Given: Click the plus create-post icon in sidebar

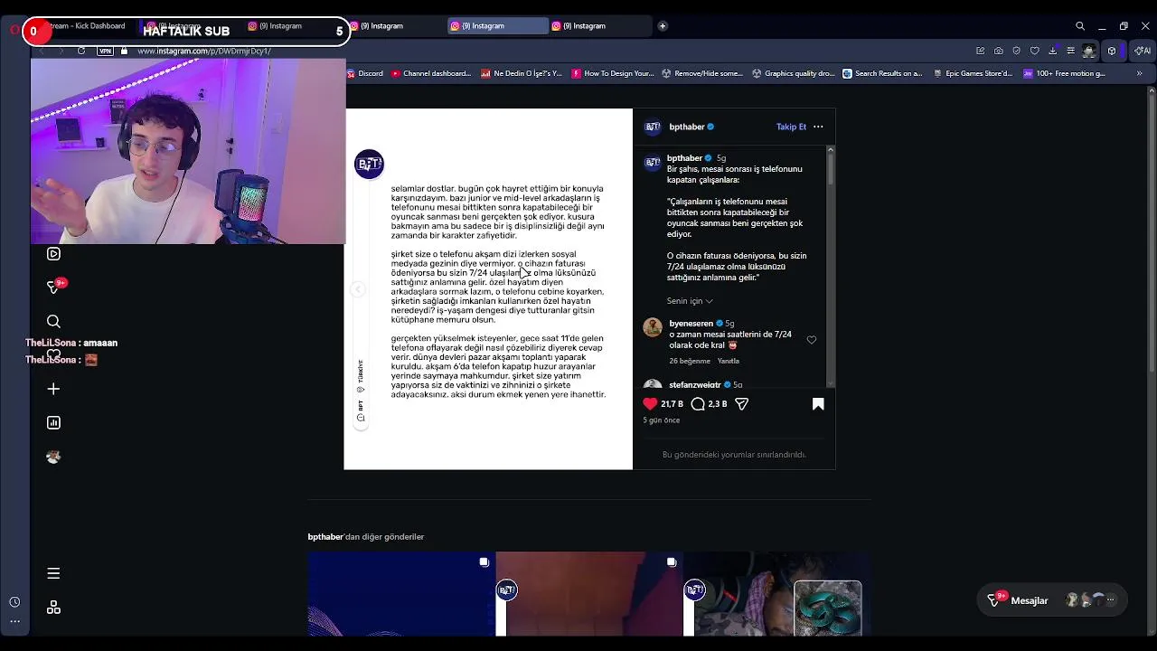Looking at the screenshot, I should pyautogui.click(x=53, y=389).
